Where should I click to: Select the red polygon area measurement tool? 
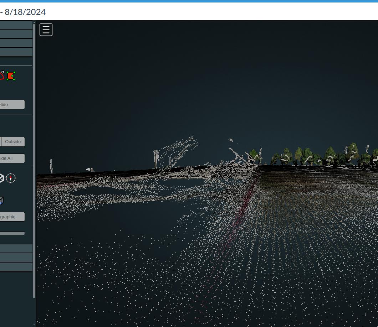(11, 76)
